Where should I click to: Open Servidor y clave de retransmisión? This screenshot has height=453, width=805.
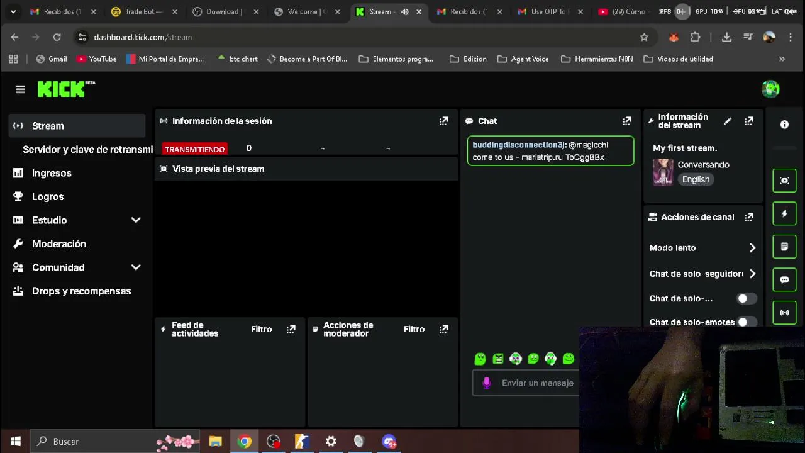(x=87, y=149)
